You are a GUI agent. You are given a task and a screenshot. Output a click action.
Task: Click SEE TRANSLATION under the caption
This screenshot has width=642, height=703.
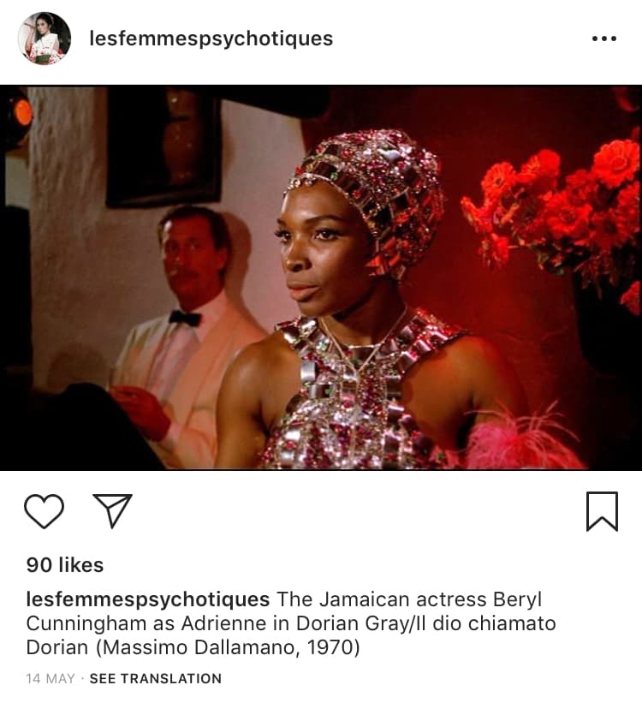click(156, 678)
